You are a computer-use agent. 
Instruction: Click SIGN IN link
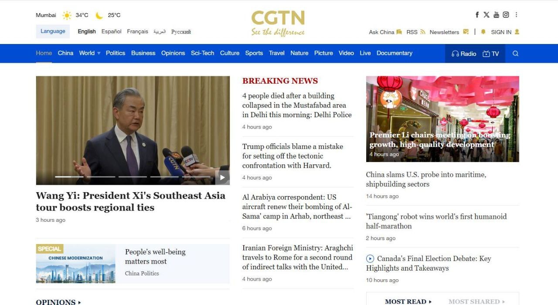coord(501,32)
